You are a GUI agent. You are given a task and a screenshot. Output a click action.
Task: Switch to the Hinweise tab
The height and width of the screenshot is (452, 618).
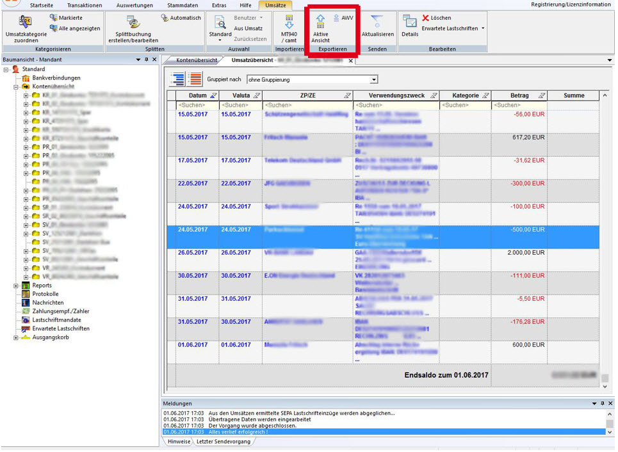coord(179,441)
